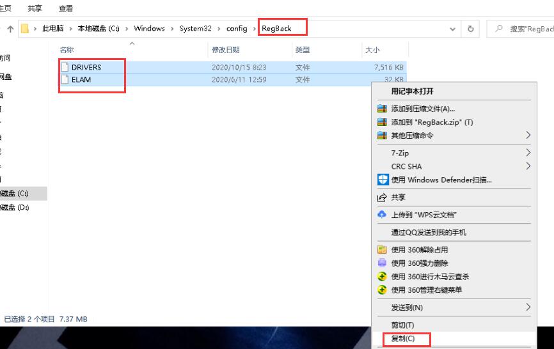The height and width of the screenshot is (349, 554).
Task: Click the DRIVERS file icon
Action: tap(65, 67)
